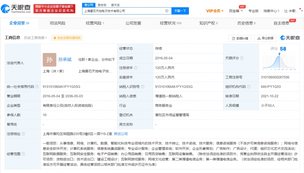Click organization code MA1FY1G53
Image resolution: width=304 pixels, height=173 pixels.
(x=271, y=87)
